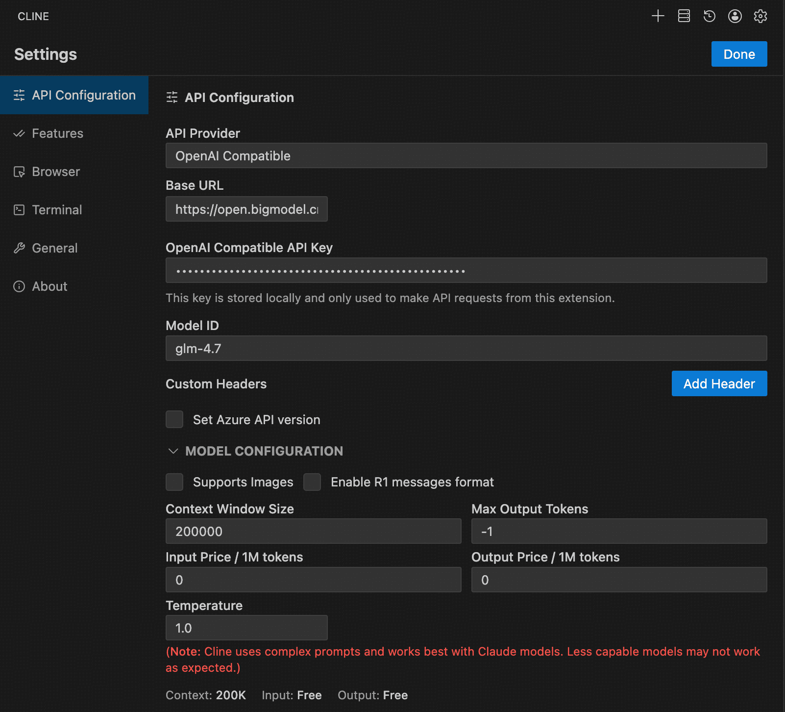Focus the Model ID field

(466, 348)
